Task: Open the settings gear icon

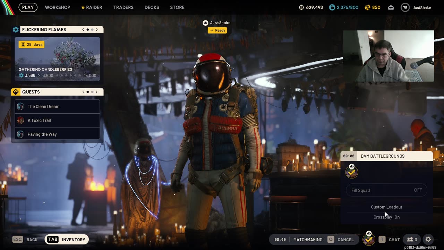Action: coord(428,240)
